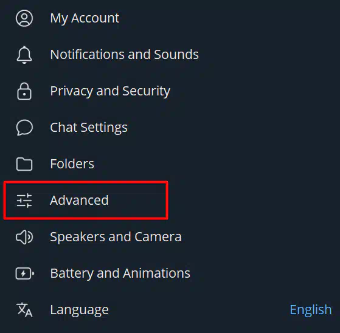
Task: Select the Folders menu entry
Action: [x=170, y=164]
